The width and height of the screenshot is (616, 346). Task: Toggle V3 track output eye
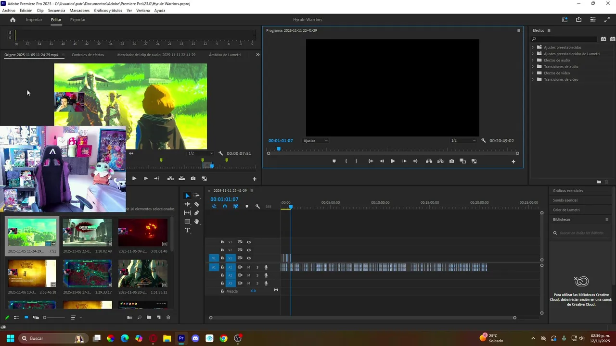tap(249, 242)
